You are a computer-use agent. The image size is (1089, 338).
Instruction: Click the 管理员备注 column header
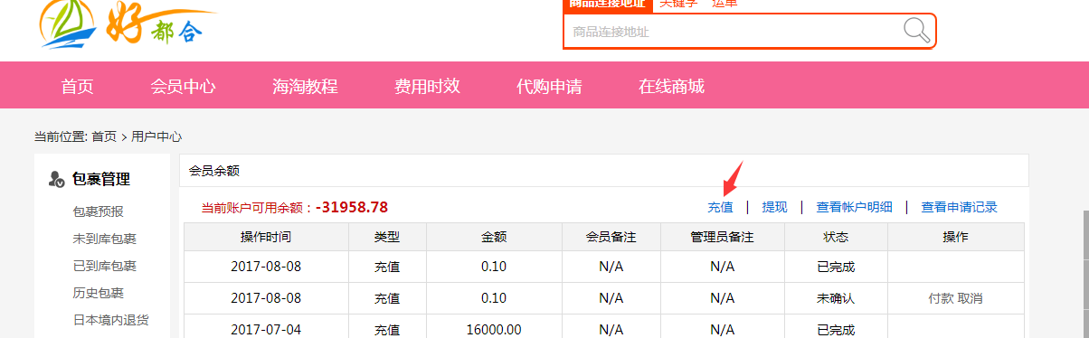(722, 237)
